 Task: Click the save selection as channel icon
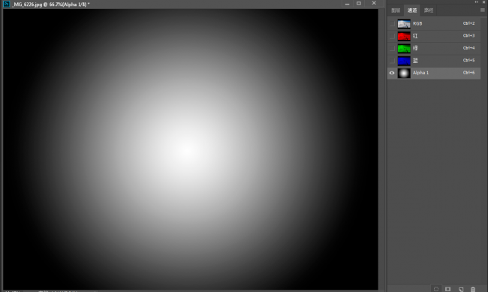[448, 289]
